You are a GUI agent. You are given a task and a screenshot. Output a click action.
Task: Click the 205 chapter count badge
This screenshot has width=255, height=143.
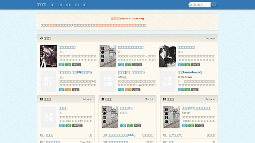(x=137, y=64)
